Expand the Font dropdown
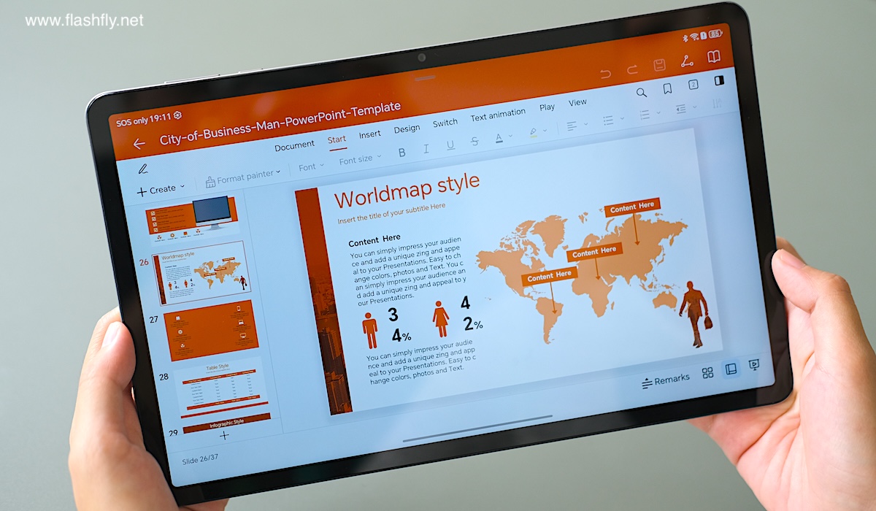This screenshot has width=876, height=511. coord(311,166)
